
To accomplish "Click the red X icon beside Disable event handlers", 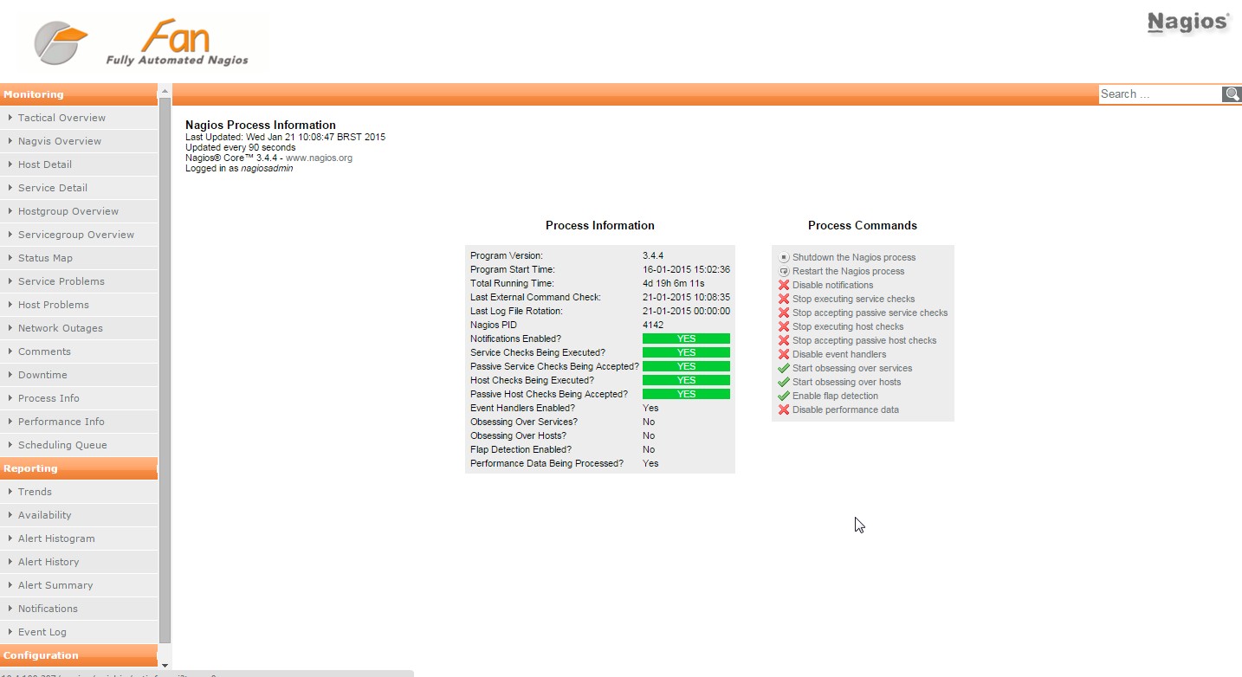I will pos(784,354).
